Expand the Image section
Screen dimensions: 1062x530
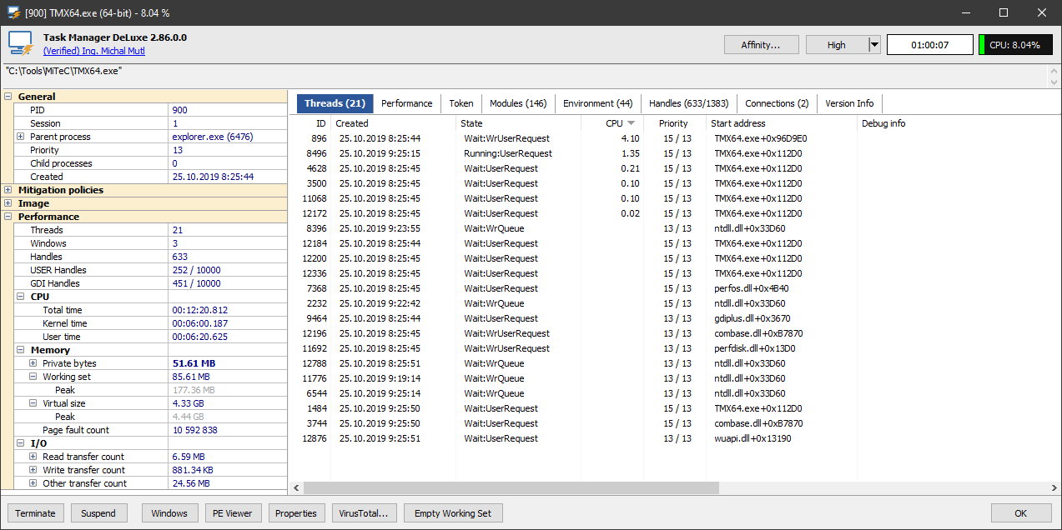8,203
